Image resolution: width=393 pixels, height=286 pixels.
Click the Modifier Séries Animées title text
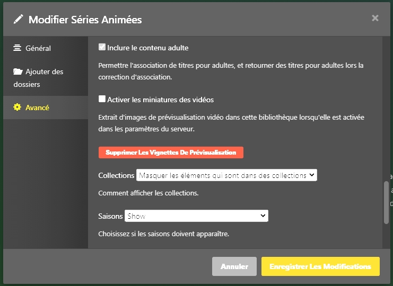(85, 20)
